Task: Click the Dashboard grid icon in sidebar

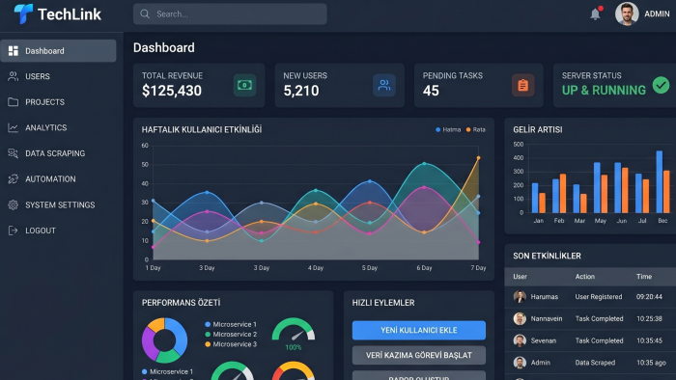Action: 14,51
